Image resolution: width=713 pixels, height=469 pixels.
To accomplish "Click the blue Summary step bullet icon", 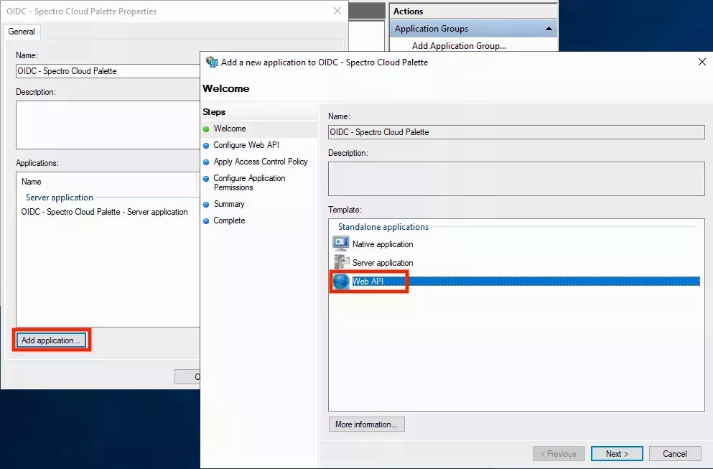I will click(208, 204).
